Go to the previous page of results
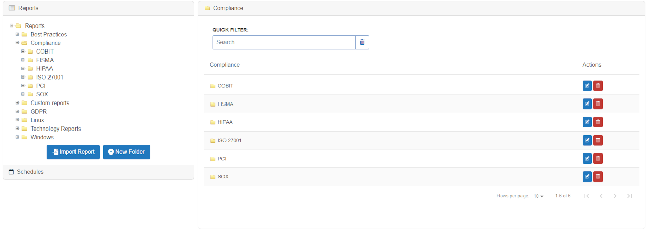647x231 pixels. [601, 196]
